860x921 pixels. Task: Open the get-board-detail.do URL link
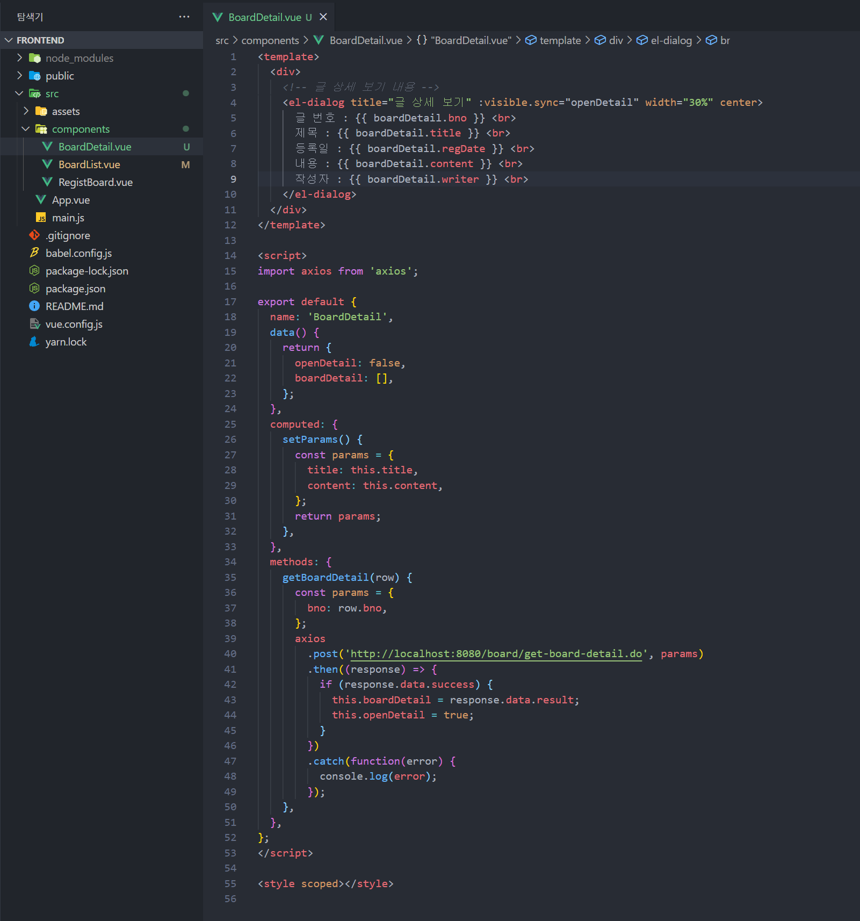coord(496,654)
